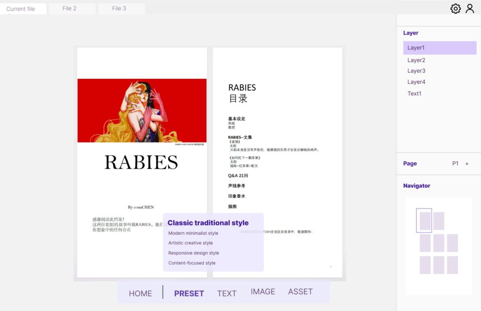Open the Current file tab
The image size is (481, 311).
point(21,8)
